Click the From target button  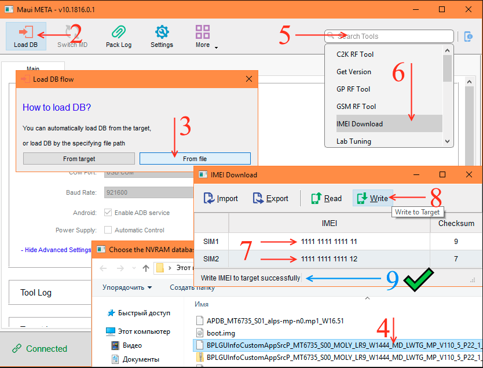click(79, 159)
